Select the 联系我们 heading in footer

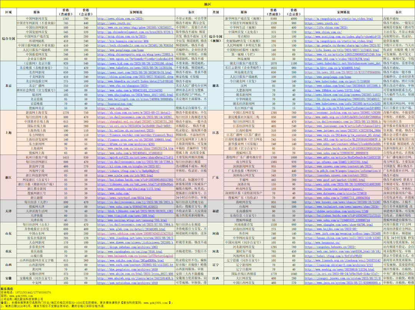[7, 289]
